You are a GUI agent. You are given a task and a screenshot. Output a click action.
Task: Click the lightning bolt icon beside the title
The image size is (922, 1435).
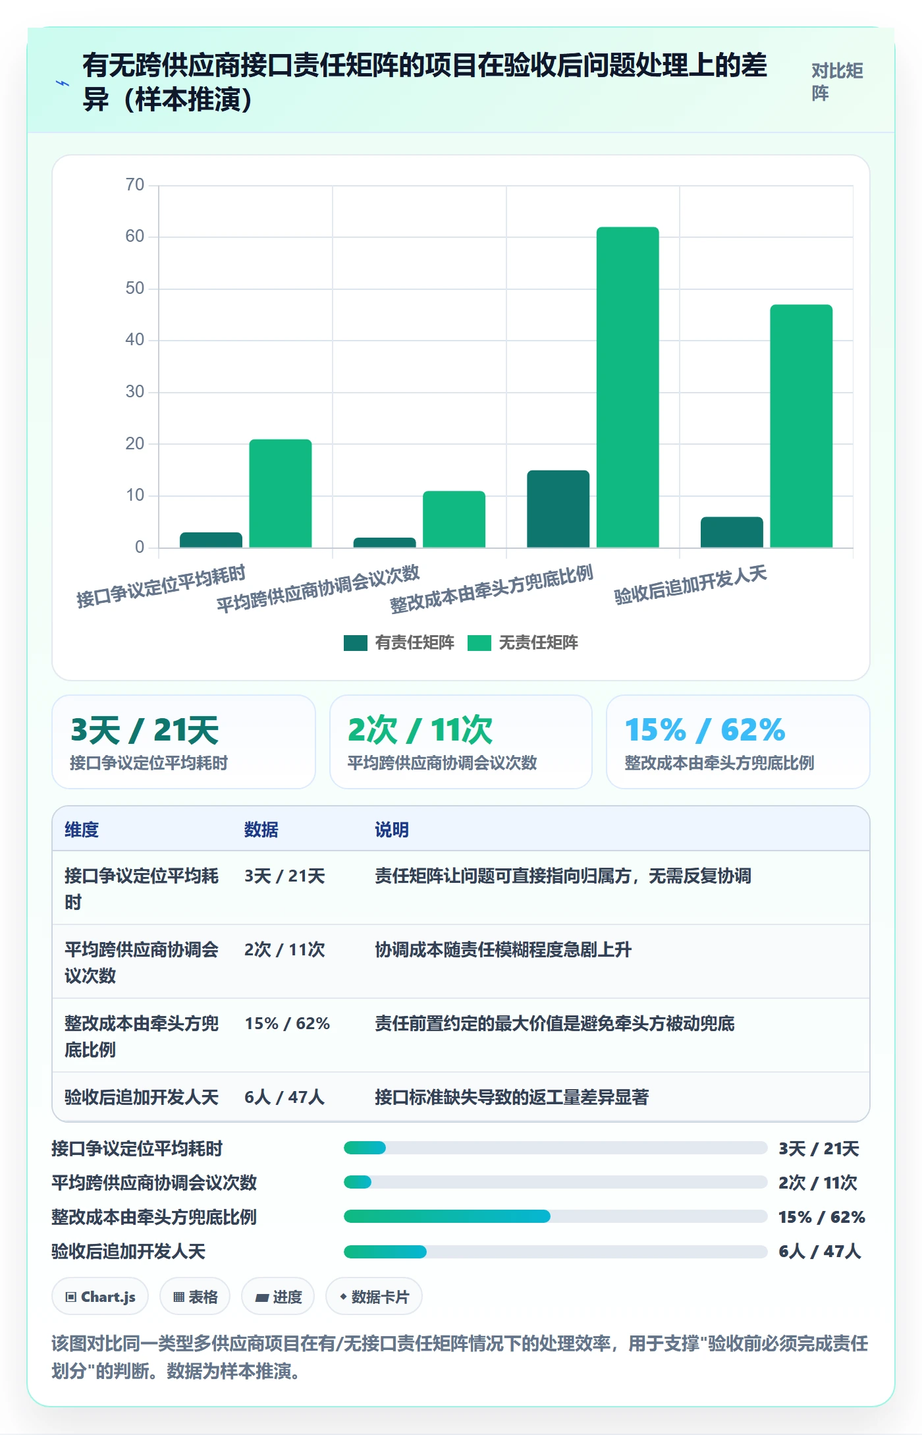(63, 83)
